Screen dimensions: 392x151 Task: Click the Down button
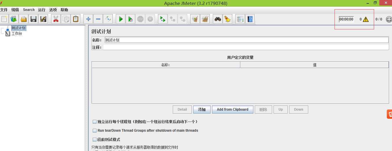(x=298, y=110)
